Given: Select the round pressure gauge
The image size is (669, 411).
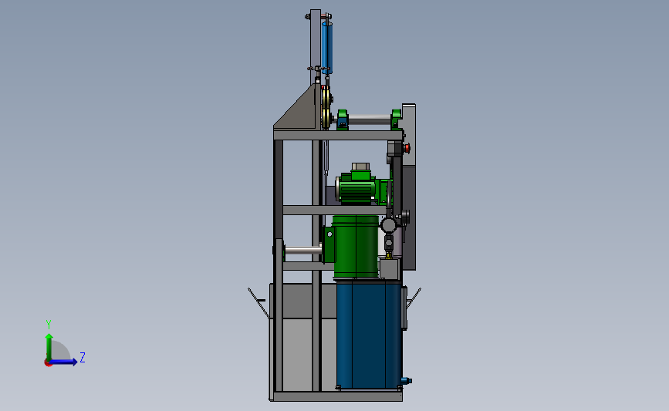Looking at the screenshot, I should pos(388,224).
